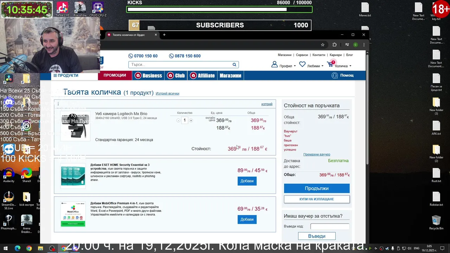Expand the Любими dropdown

click(x=315, y=66)
